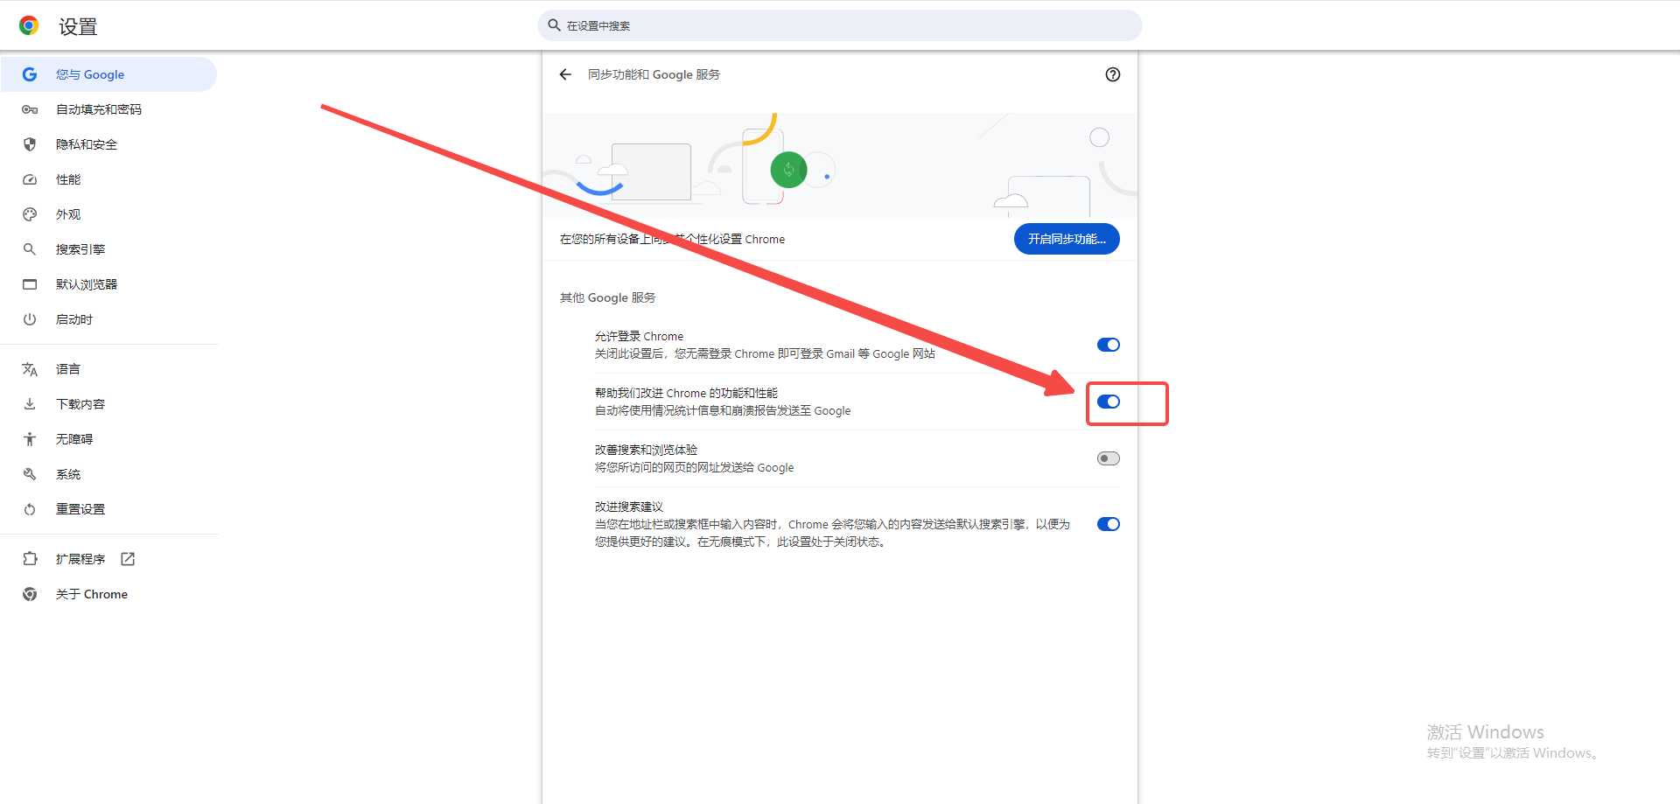
Task: Click 帮助我们改进 Chrome 的功能和性能 label
Action: (x=686, y=393)
